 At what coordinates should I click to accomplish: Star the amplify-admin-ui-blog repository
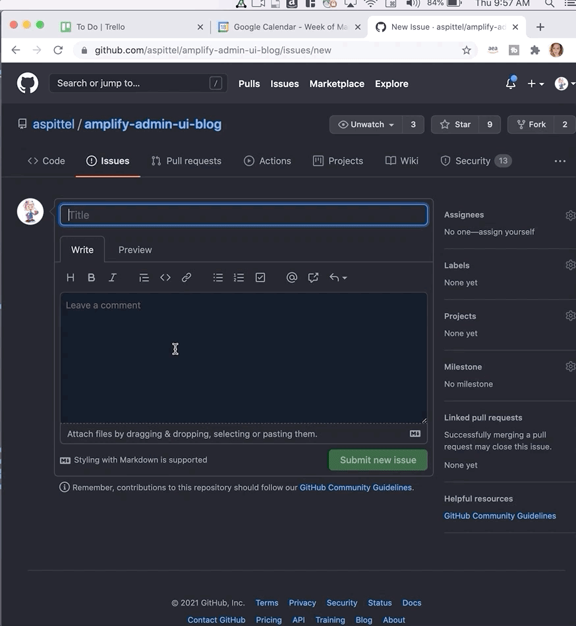455,125
